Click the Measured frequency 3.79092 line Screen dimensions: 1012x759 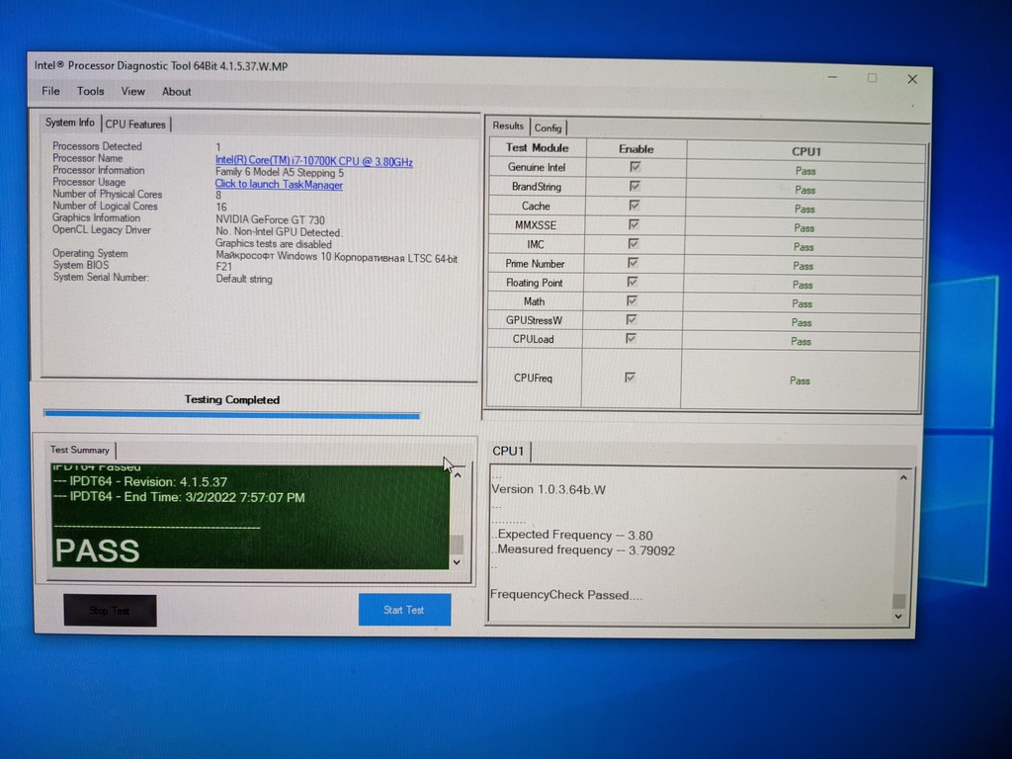coord(583,550)
